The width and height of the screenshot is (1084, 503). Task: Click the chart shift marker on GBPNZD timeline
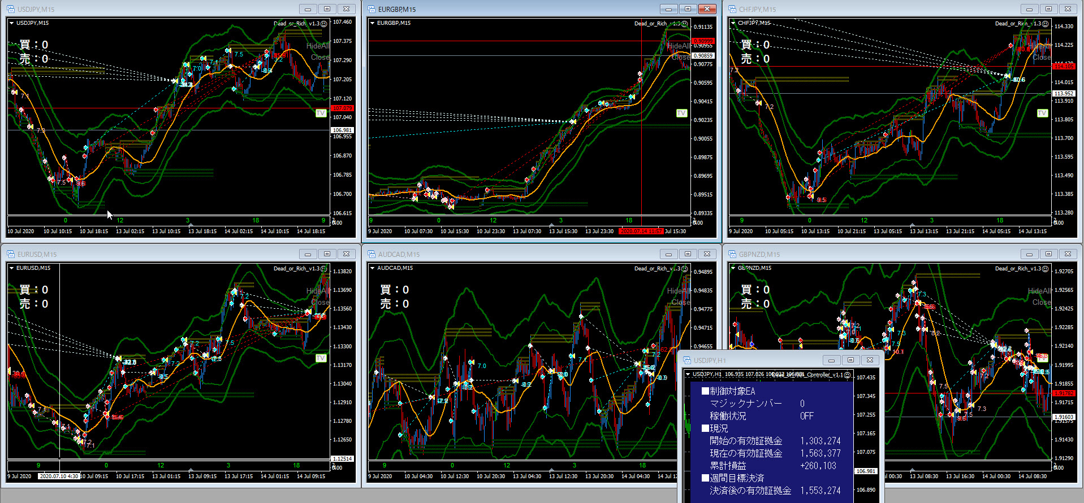(912, 470)
